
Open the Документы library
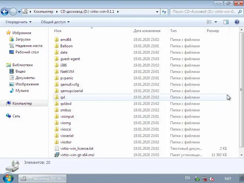coord(25,78)
